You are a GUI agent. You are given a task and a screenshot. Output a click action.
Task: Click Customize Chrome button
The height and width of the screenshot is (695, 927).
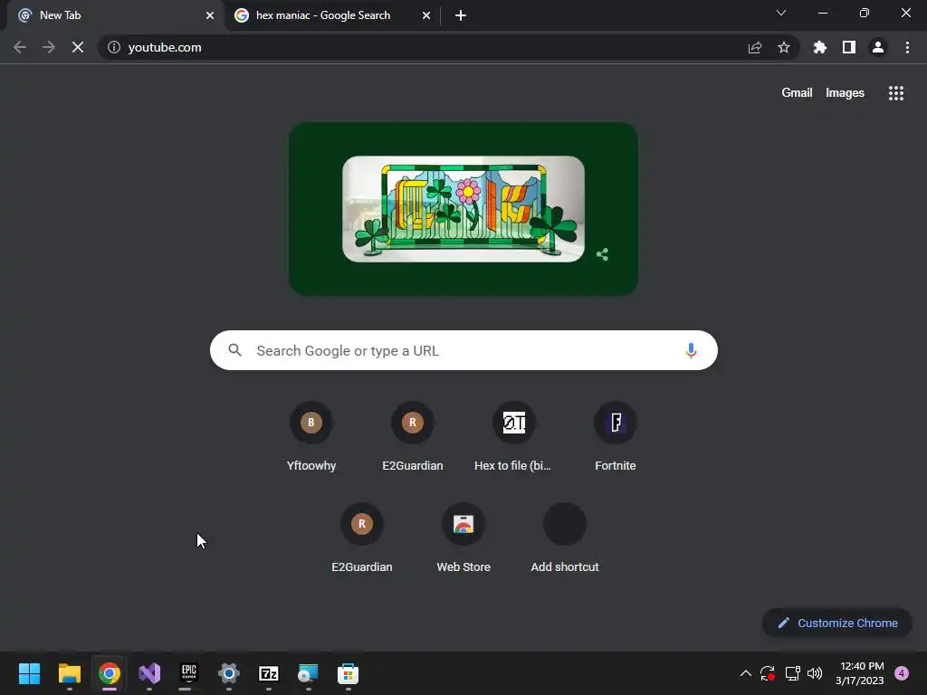click(x=837, y=623)
